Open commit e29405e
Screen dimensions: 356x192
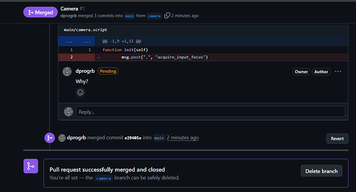click(x=133, y=138)
